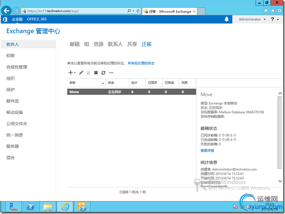The width and height of the screenshot is (285, 214).
Task: Select 移动设备 in the left navigation
Action: point(15,112)
